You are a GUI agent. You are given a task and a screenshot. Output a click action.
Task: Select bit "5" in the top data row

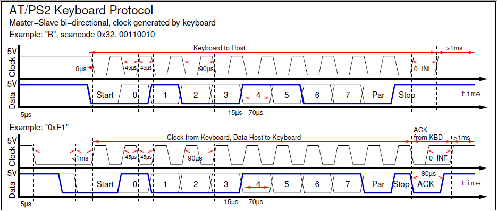pos(287,95)
